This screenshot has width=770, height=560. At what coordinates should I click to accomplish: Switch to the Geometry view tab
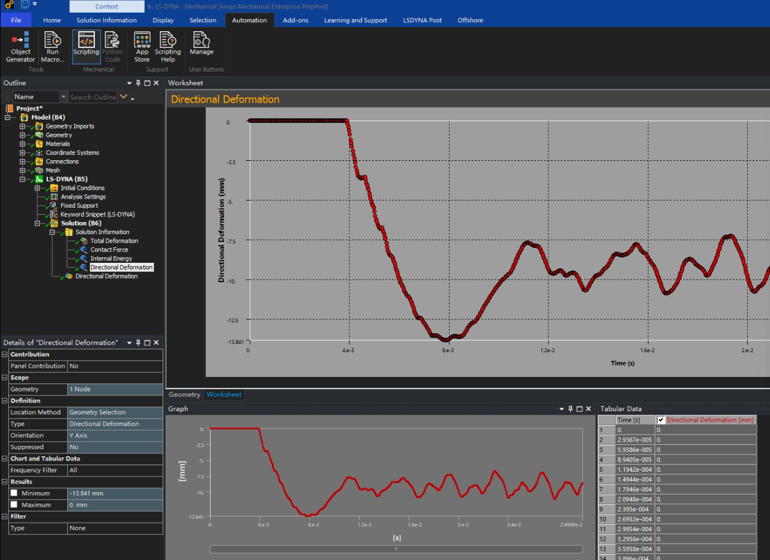coord(184,394)
